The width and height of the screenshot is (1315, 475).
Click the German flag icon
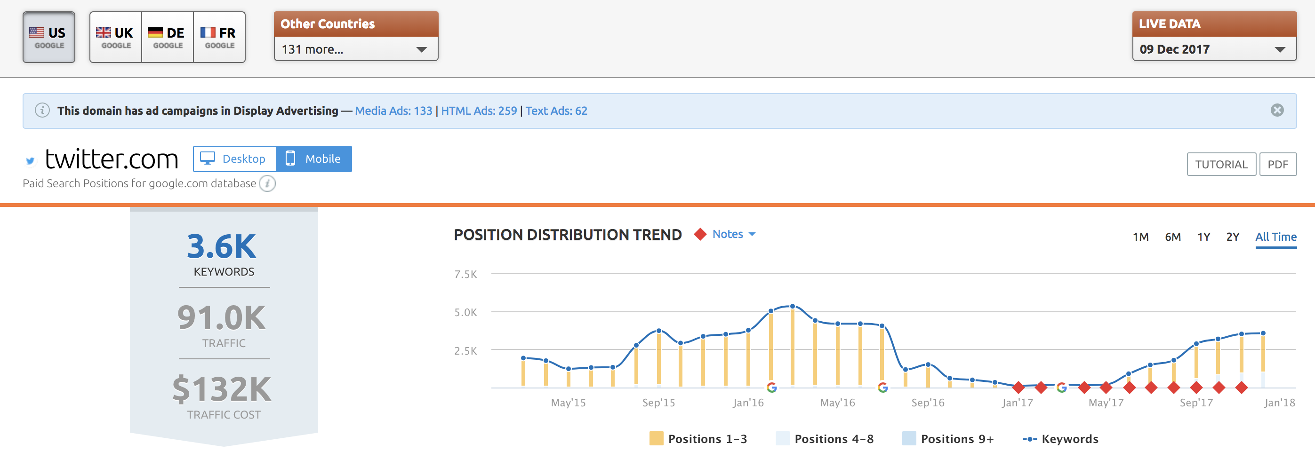coord(155,32)
